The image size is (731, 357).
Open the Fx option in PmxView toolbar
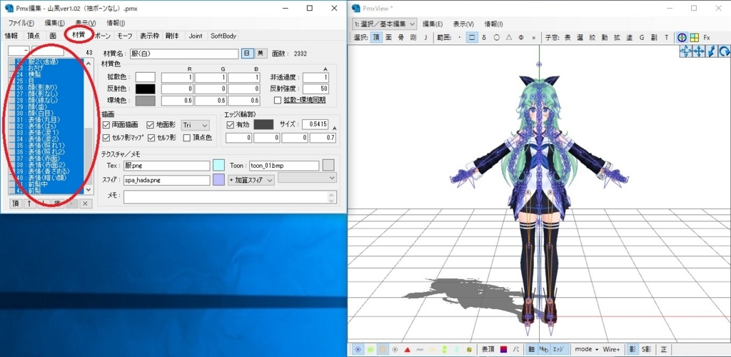[707, 37]
